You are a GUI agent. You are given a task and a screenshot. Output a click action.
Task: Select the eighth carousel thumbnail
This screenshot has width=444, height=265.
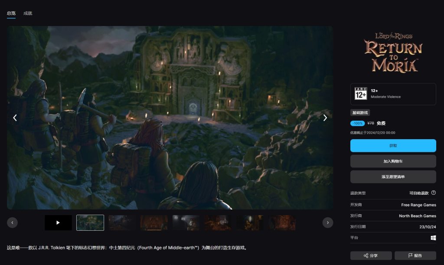point(282,222)
